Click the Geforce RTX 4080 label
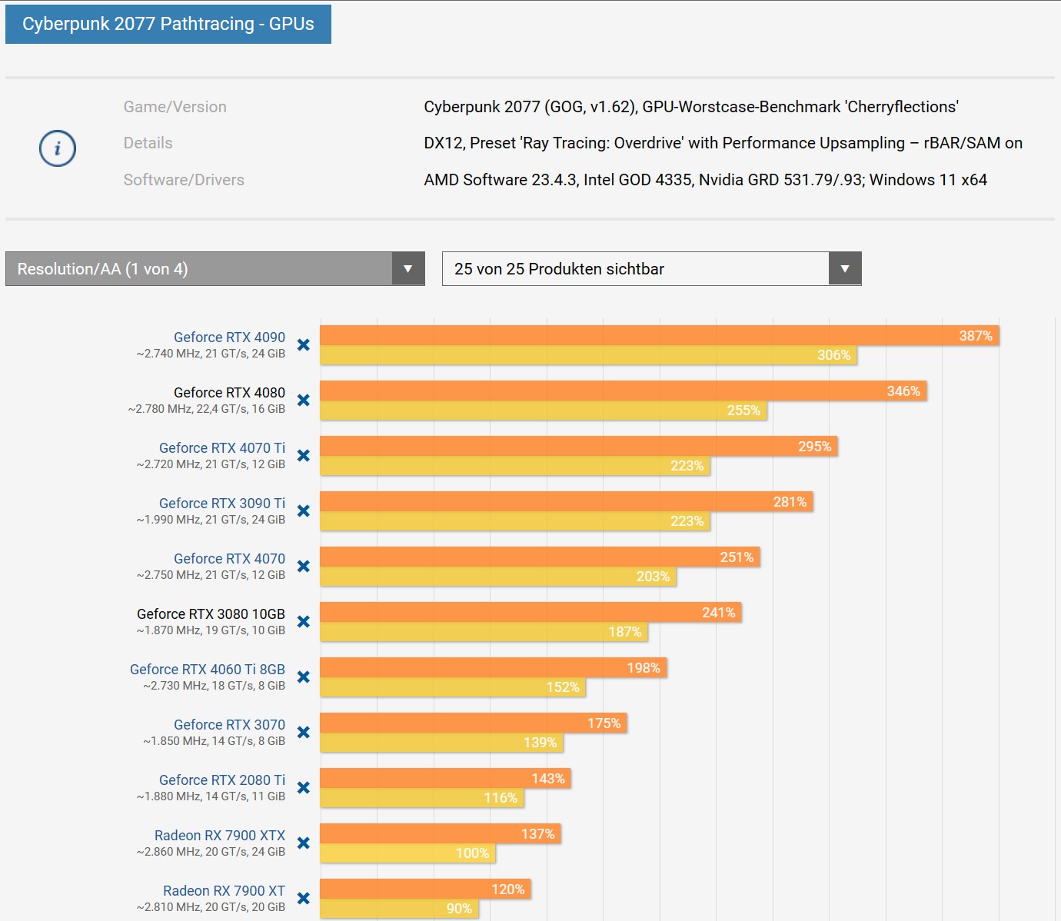1061x921 pixels. [x=229, y=393]
